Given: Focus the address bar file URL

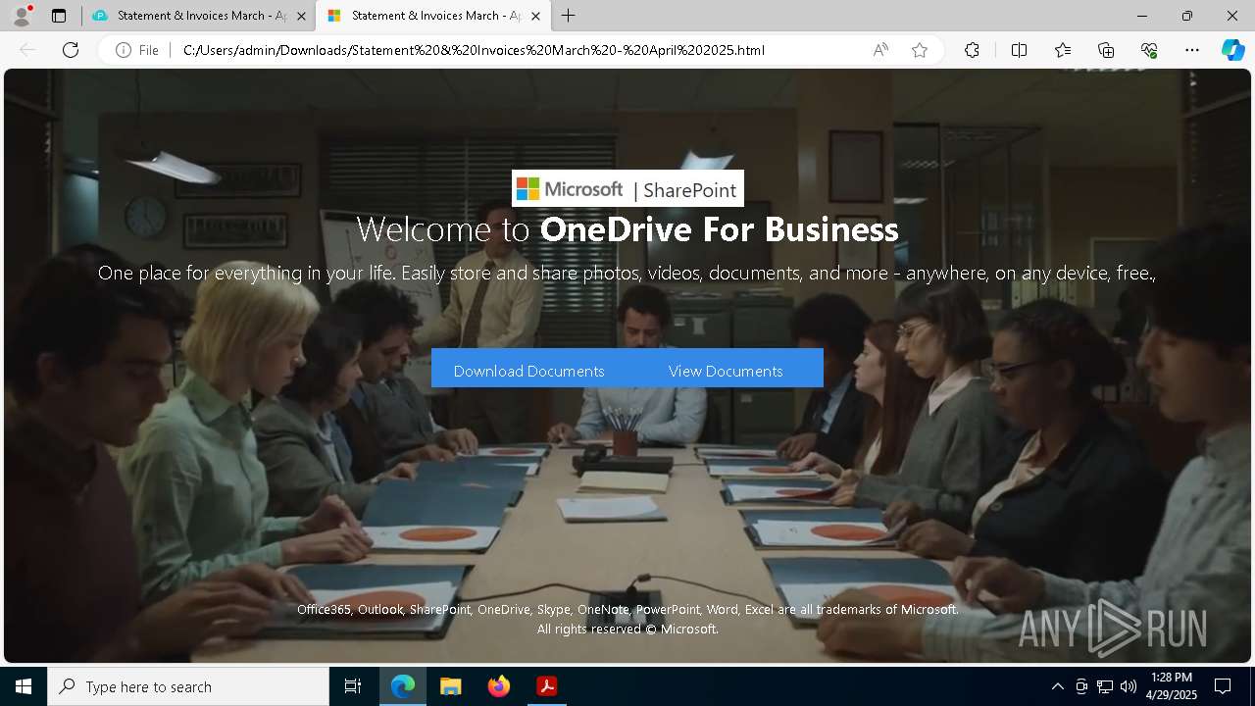Looking at the screenshot, I should (474, 50).
